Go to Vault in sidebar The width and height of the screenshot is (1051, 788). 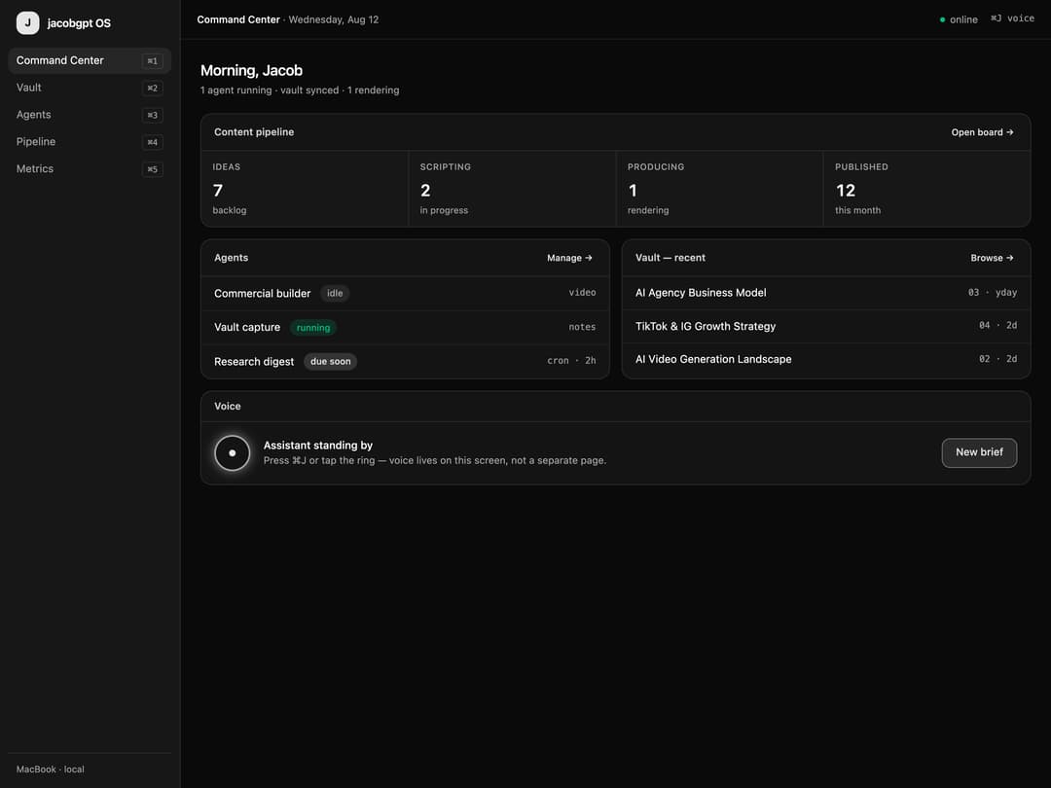(x=90, y=88)
